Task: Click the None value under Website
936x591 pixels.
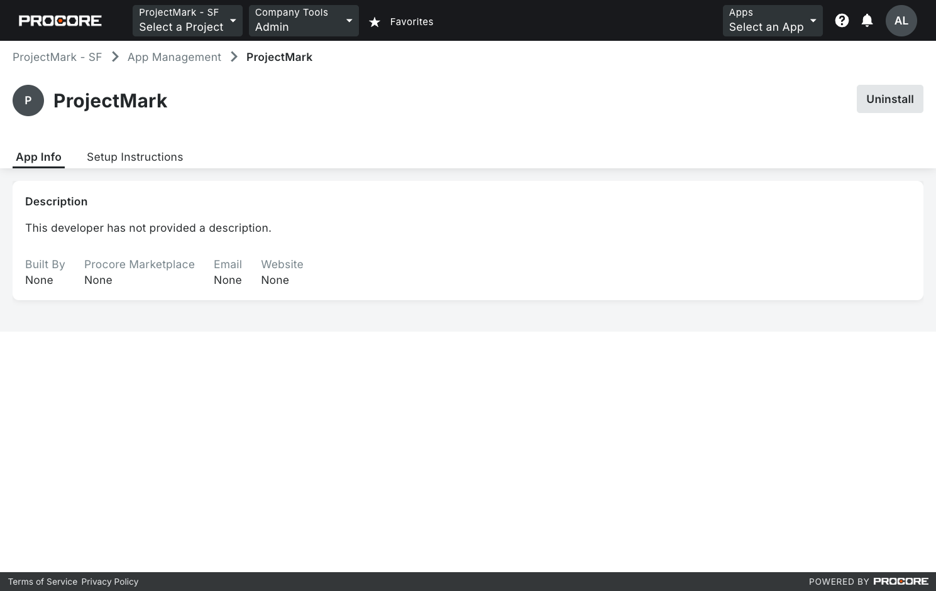Action: point(275,280)
